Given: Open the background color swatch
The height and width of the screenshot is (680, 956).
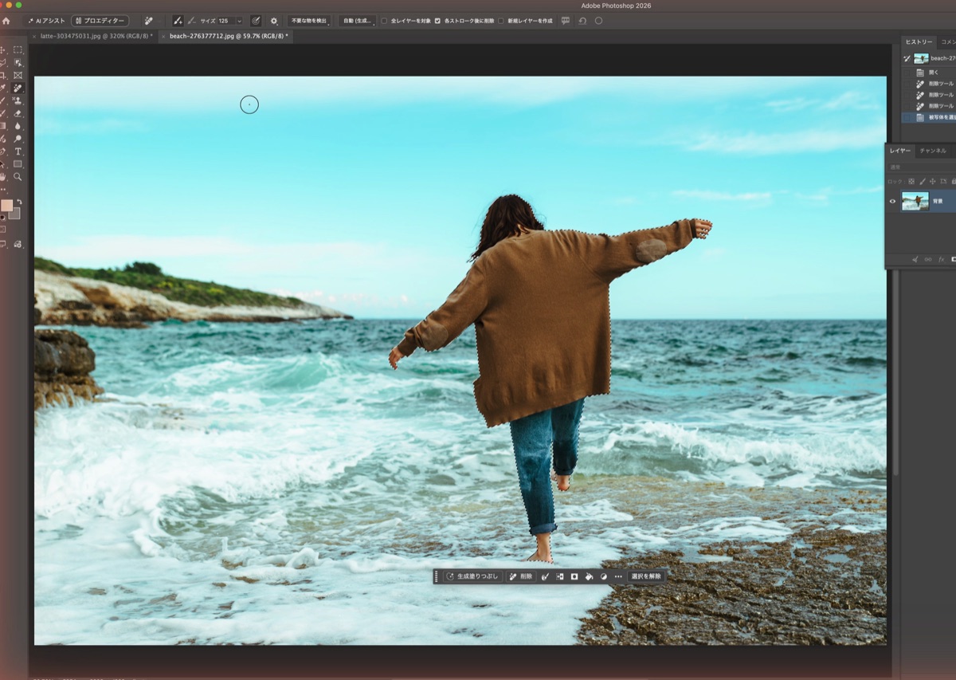Looking at the screenshot, I should coord(15,214).
